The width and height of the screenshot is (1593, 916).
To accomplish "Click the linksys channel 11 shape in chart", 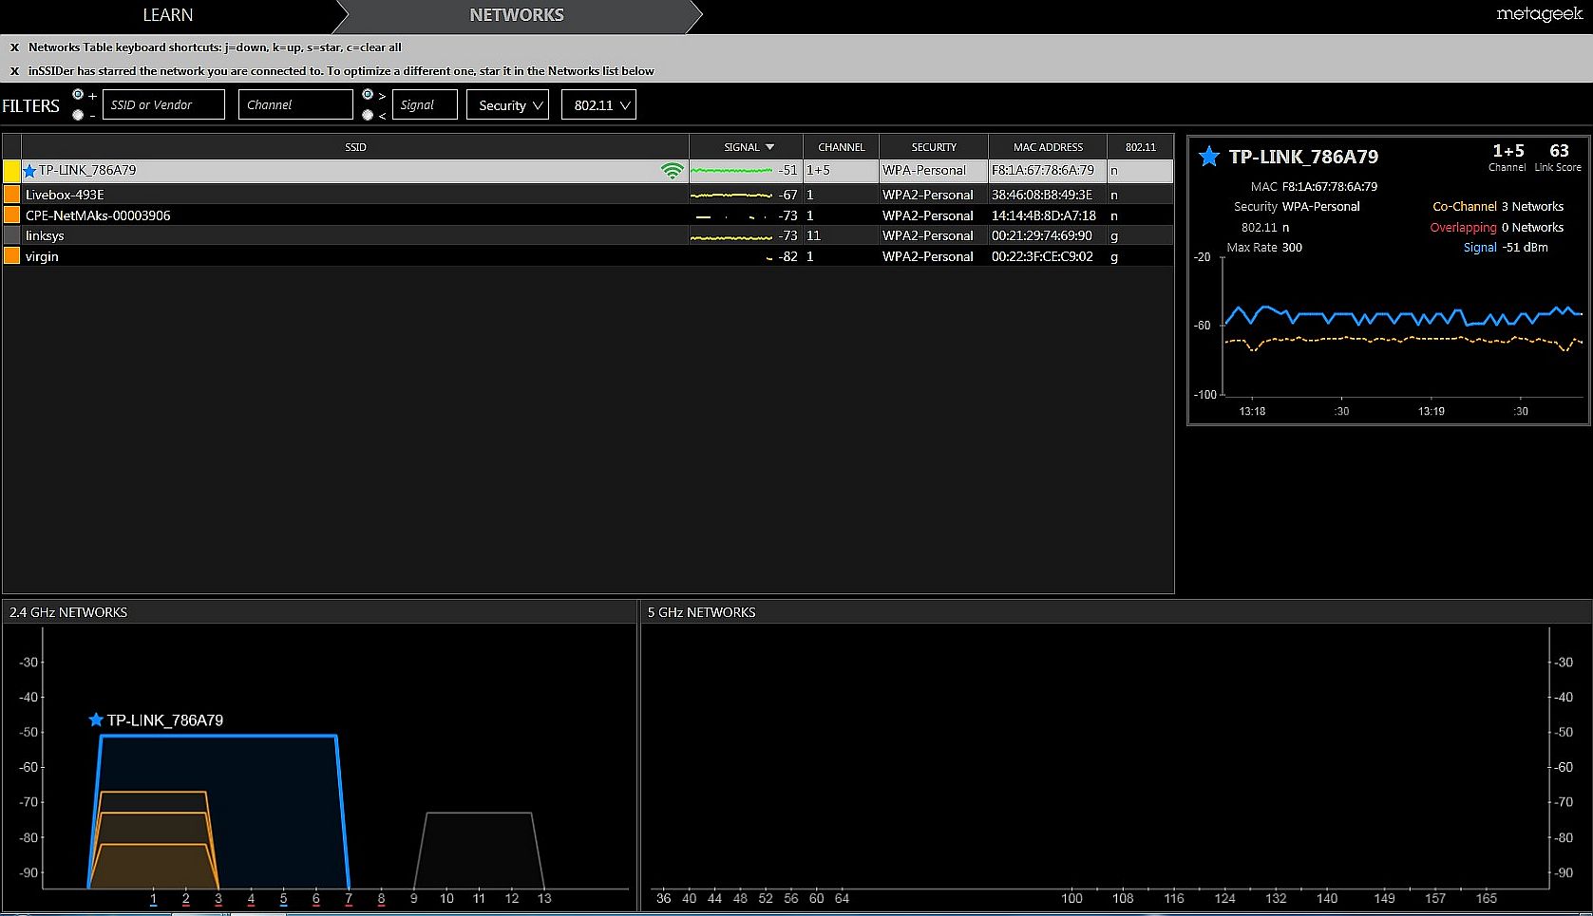I will [x=478, y=850].
